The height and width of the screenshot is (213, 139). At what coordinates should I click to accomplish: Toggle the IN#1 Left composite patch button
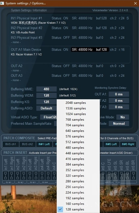(44, 144)
